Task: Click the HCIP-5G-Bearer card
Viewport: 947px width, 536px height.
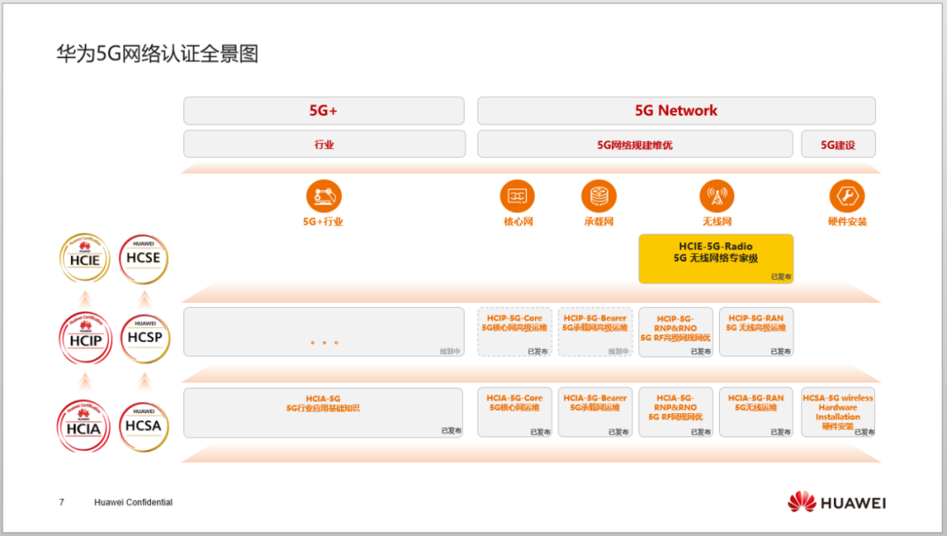Action: pos(595,332)
